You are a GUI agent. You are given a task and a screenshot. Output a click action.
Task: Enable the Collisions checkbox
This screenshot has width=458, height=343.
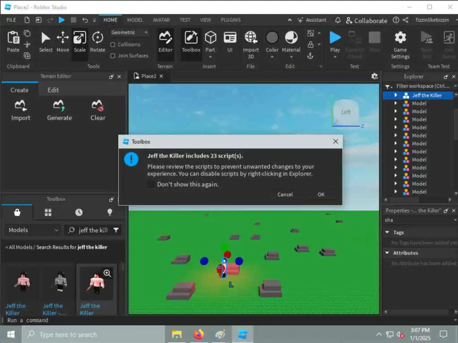[x=113, y=44]
